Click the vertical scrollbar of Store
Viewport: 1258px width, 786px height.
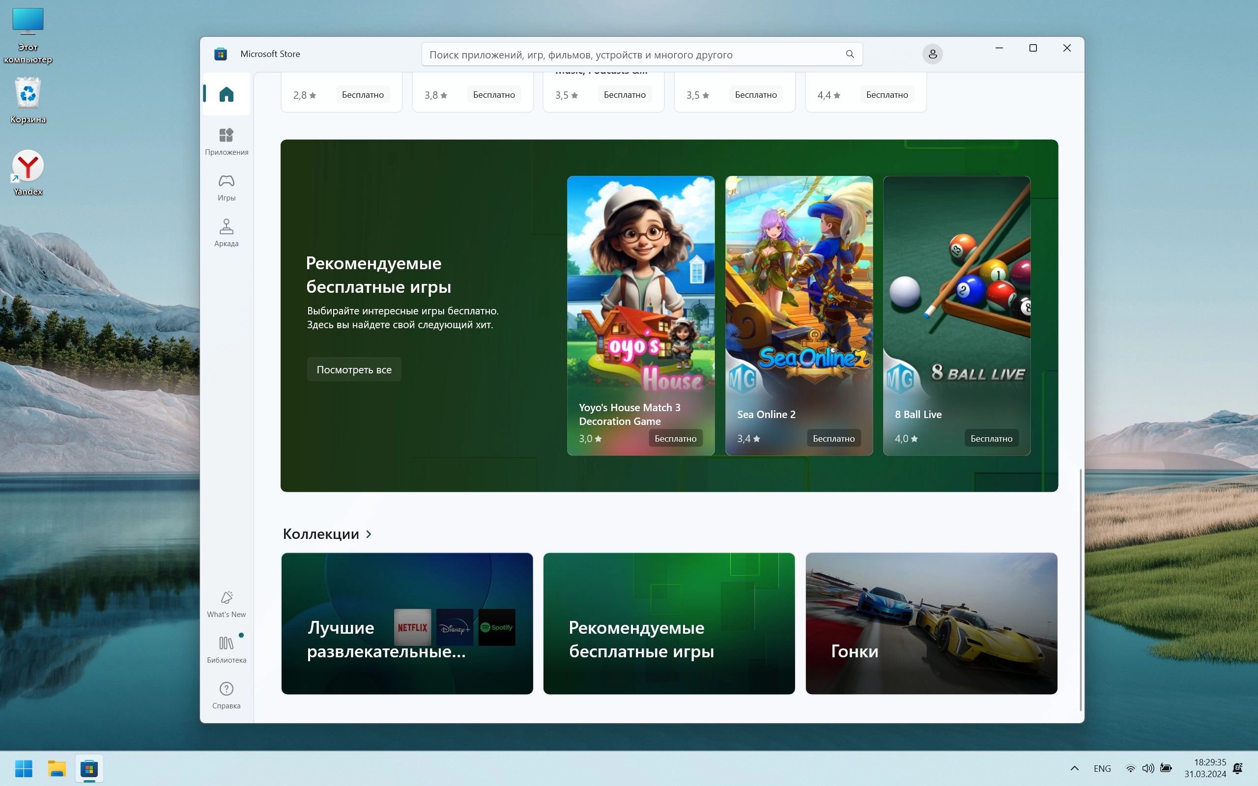[1080, 589]
